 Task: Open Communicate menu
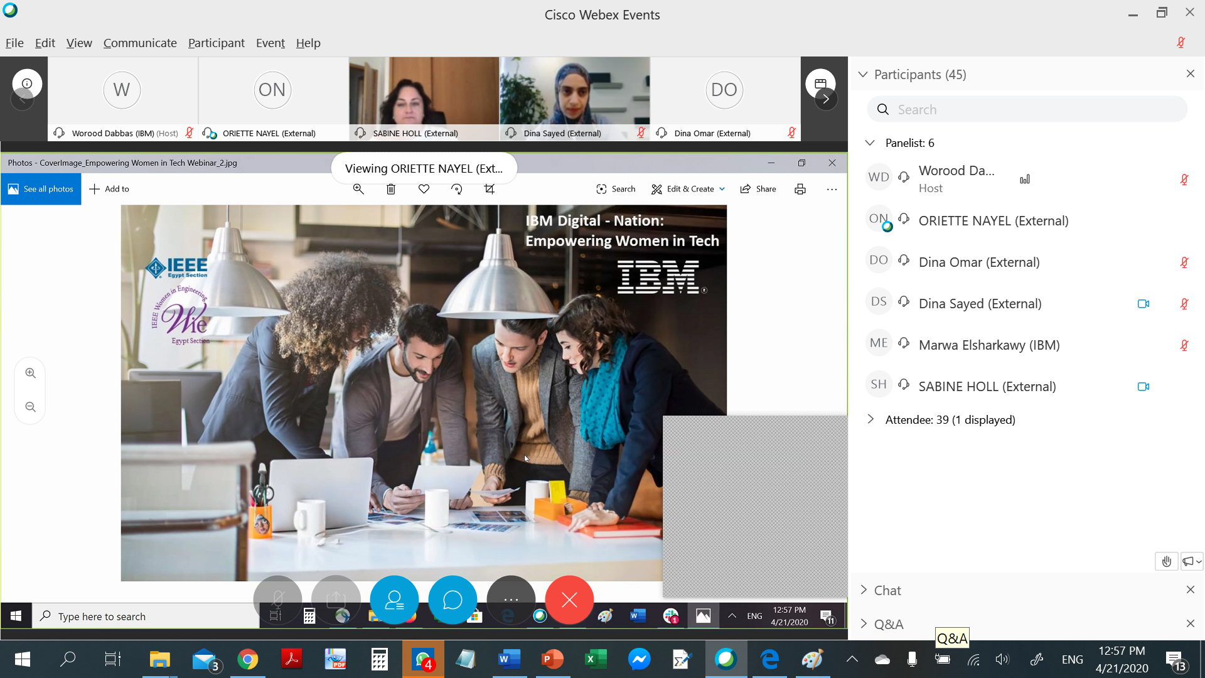[x=140, y=43]
